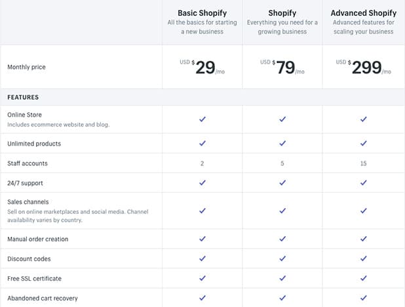Click Shopify plan checkmark for 24/7 support

(x=282, y=183)
